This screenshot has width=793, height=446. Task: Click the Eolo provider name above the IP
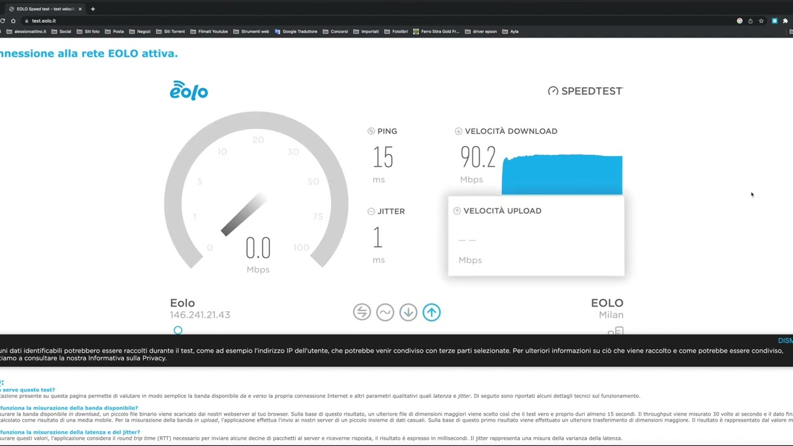click(x=182, y=303)
